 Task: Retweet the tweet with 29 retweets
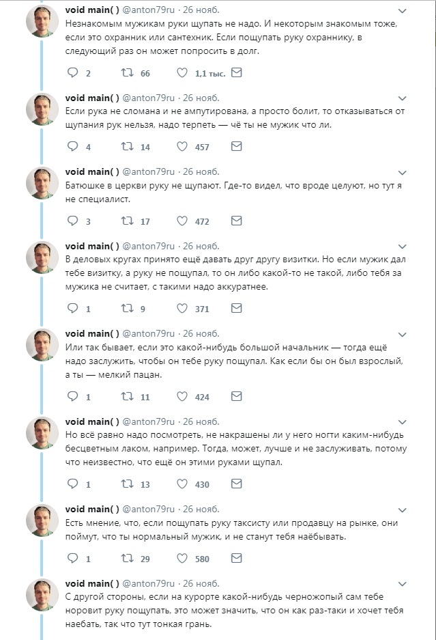126,559
